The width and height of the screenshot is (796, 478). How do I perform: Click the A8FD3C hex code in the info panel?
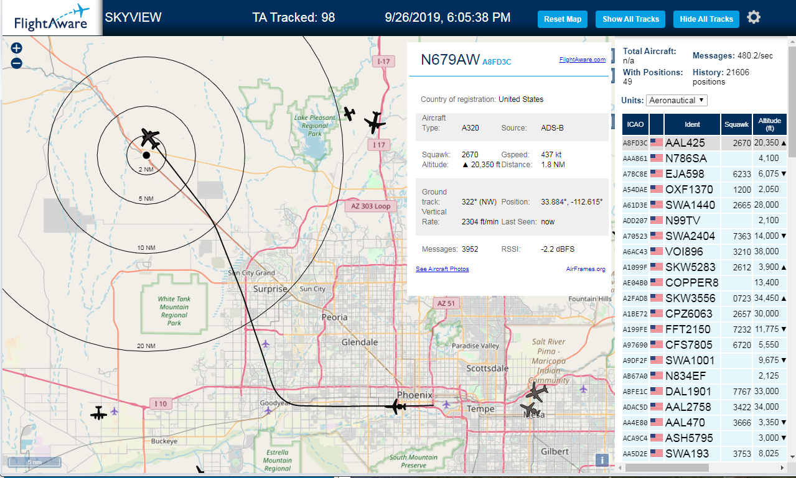click(x=497, y=62)
